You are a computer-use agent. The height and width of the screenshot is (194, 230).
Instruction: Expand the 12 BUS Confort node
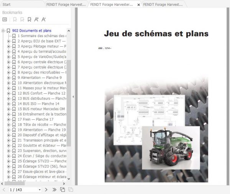[x=8, y=93]
